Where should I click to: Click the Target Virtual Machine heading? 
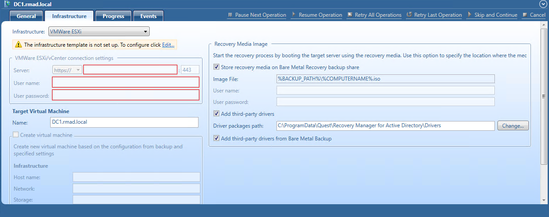[x=41, y=111]
